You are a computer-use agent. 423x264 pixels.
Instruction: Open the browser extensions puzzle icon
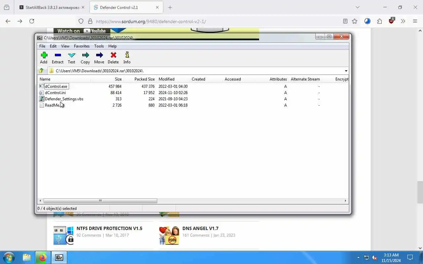coord(379,21)
